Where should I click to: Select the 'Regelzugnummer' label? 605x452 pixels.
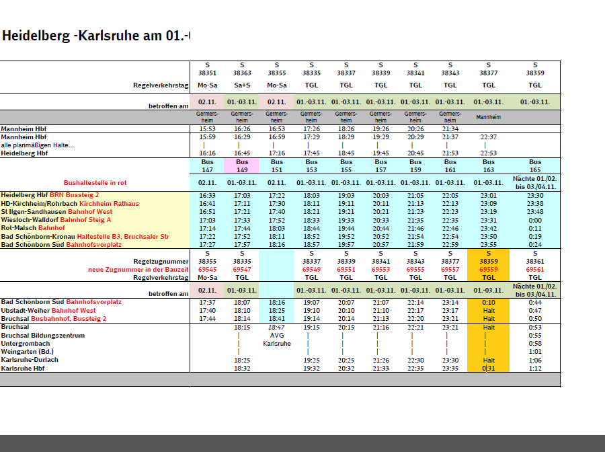[161, 262]
